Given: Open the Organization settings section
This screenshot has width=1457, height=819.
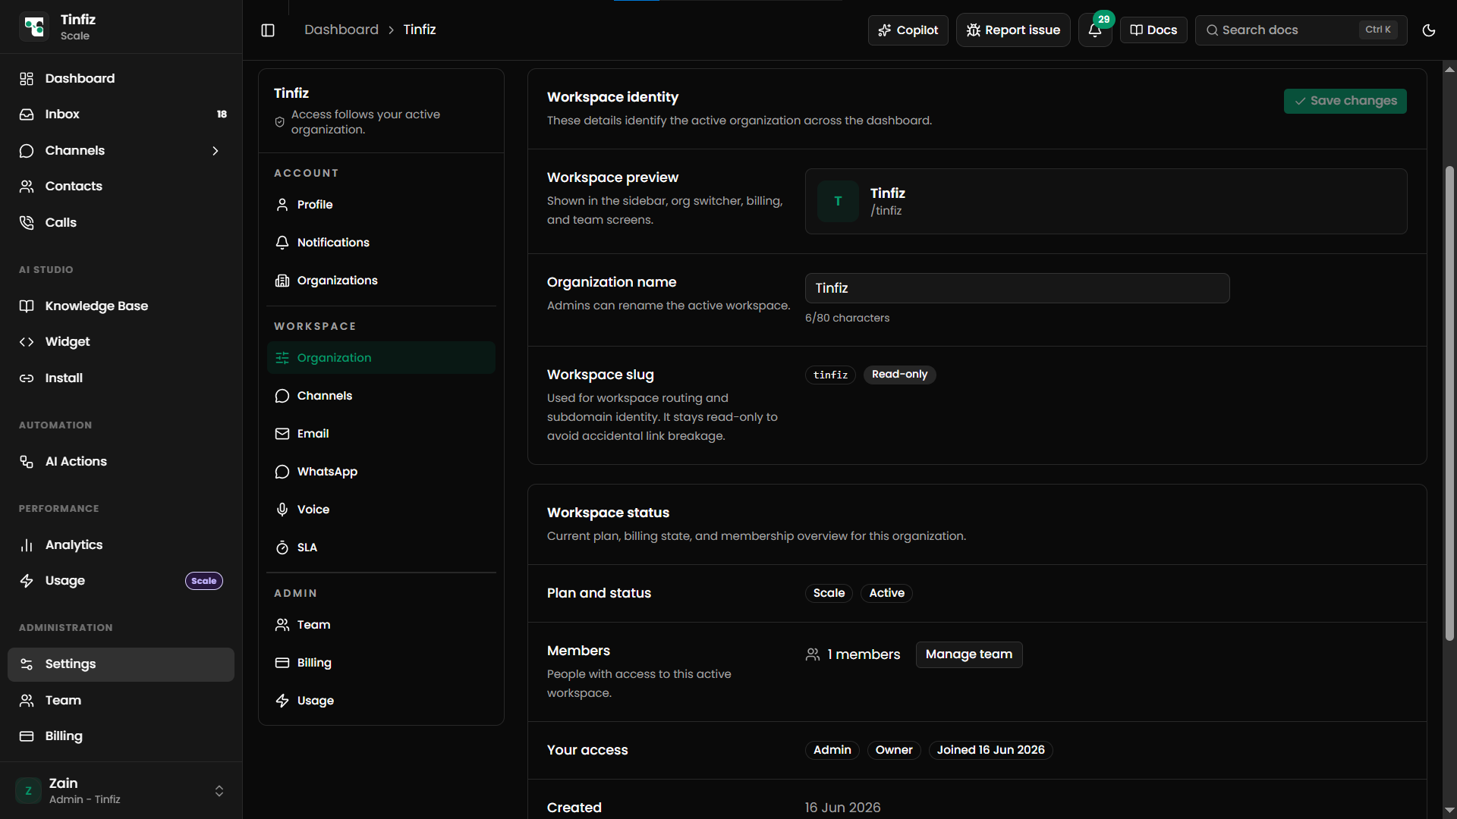Looking at the screenshot, I should [x=381, y=358].
